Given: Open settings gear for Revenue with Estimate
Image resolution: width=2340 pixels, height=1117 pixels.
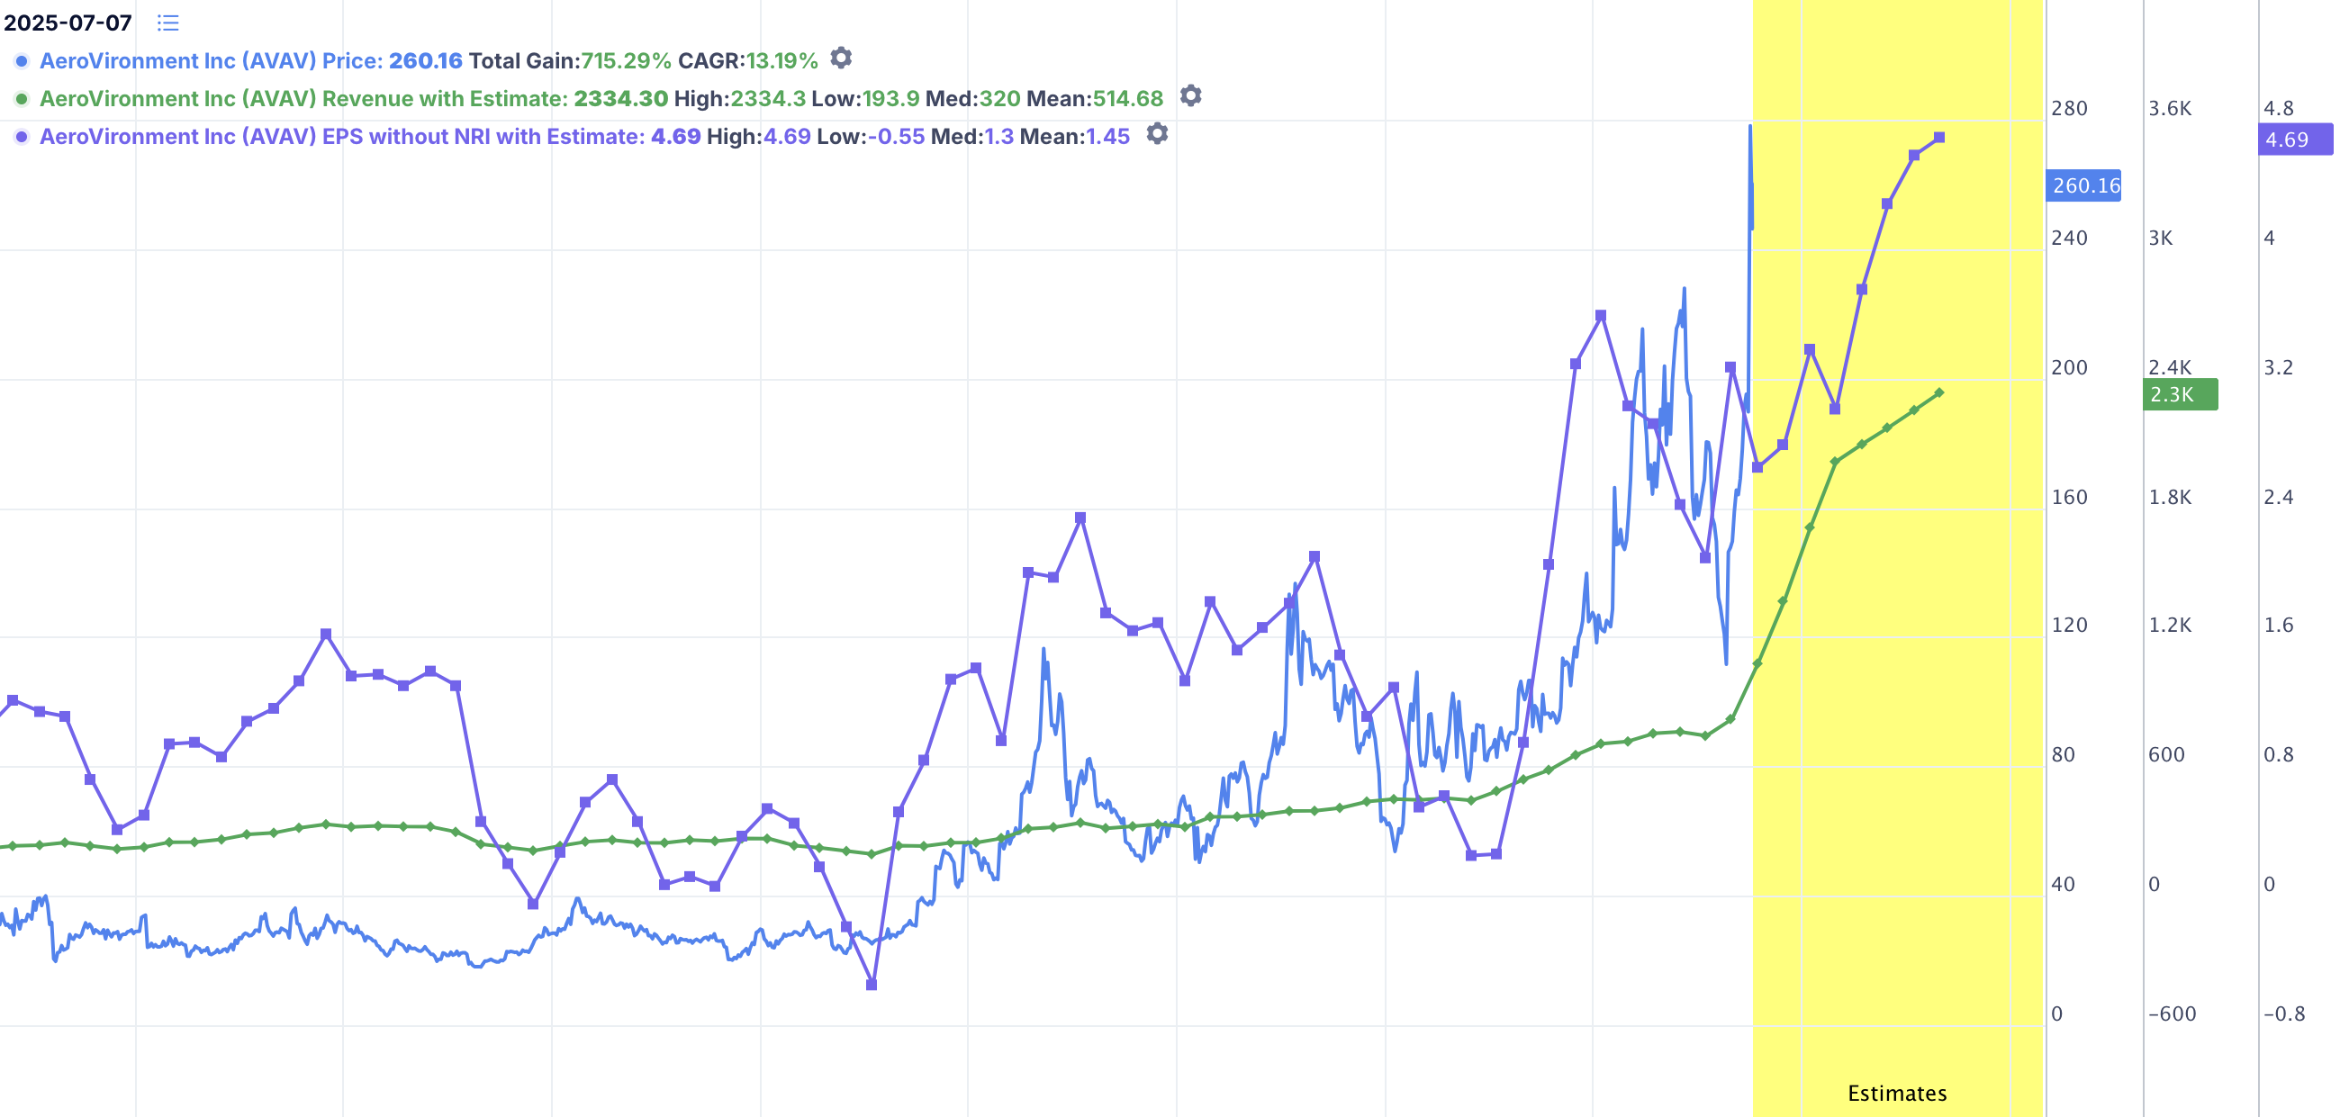Looking at the screenshot, I should (x=1190, y=96).
